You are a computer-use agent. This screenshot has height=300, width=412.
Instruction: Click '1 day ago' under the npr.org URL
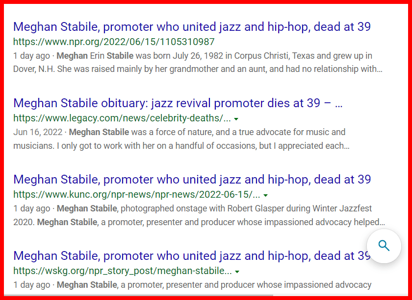(x=31, y=56)
